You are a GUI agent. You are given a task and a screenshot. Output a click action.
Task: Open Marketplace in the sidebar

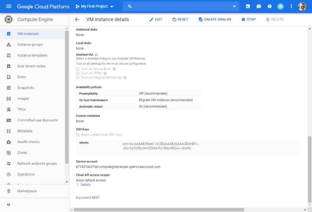coord(27,191)
